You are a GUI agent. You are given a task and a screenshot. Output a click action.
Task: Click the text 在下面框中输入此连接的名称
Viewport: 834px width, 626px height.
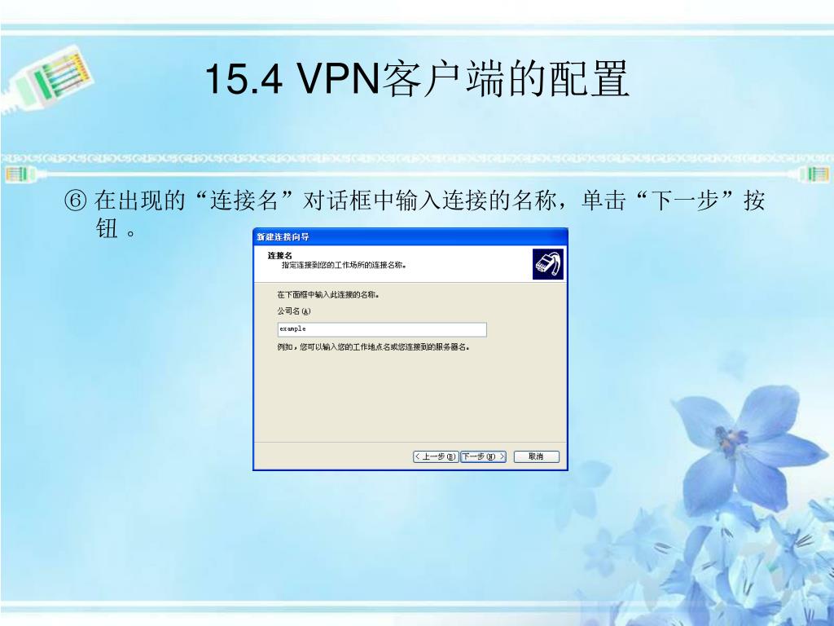[328, 295]
